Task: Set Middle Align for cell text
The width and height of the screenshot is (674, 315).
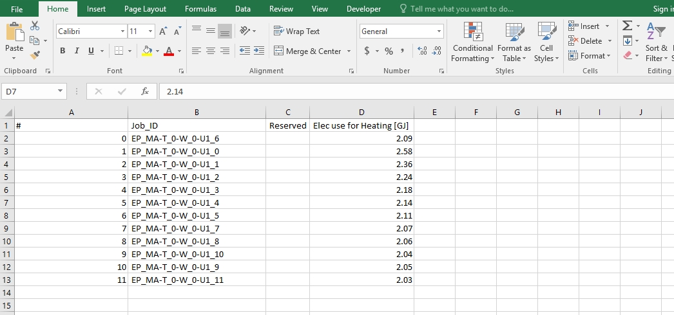Action: click(211, 31)
